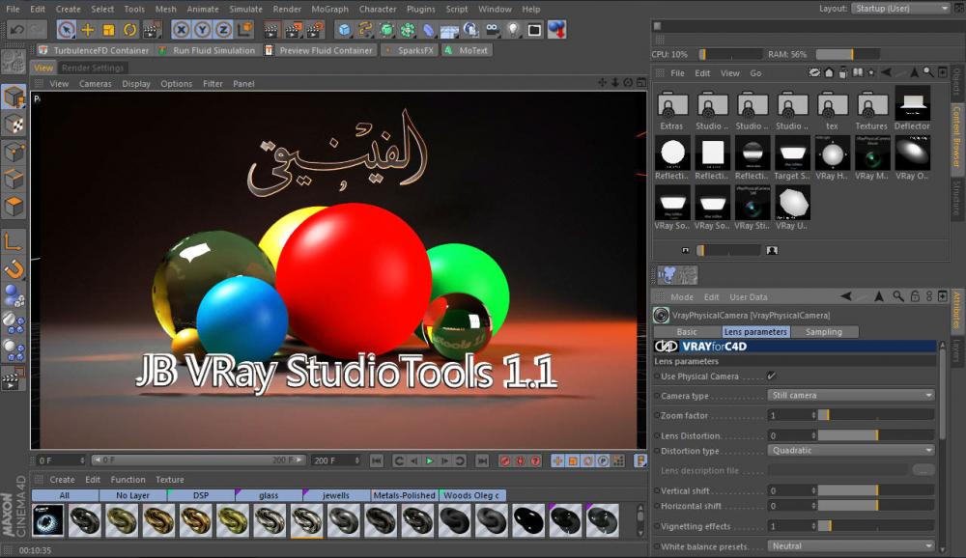Select the Live Selection tool

pyautogui.click(x=66, y=30)
